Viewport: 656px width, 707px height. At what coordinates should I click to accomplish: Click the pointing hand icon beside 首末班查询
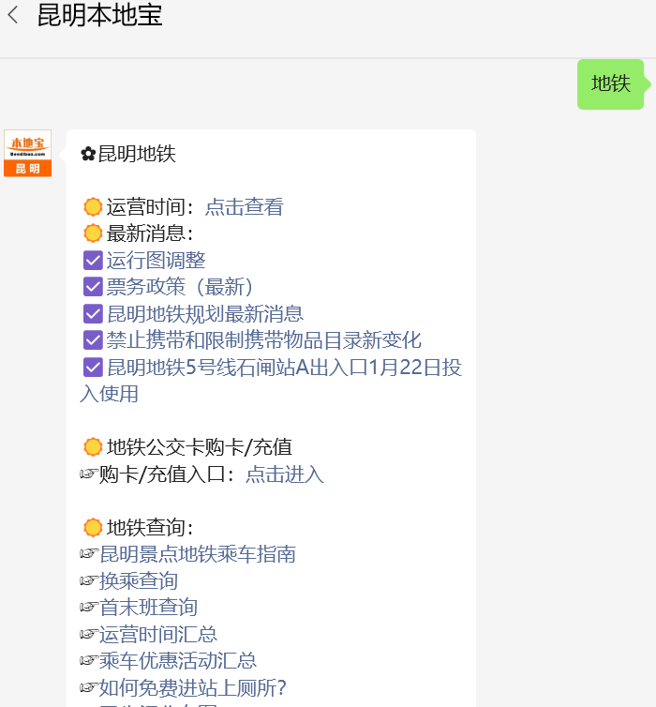coord(89,608)
